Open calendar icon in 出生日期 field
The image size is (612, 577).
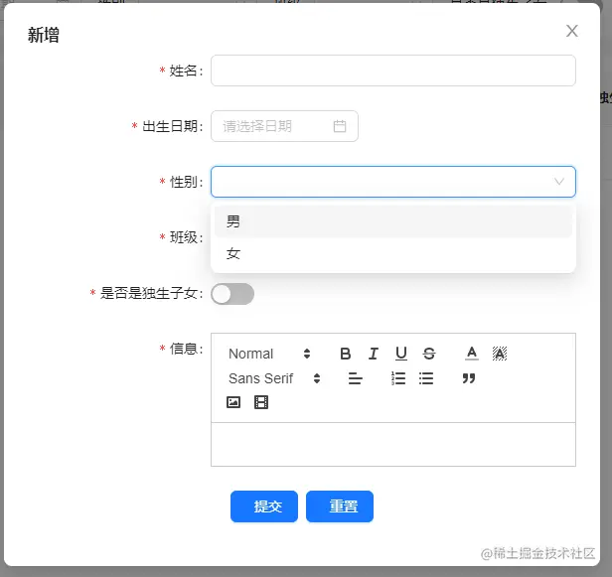340,126
